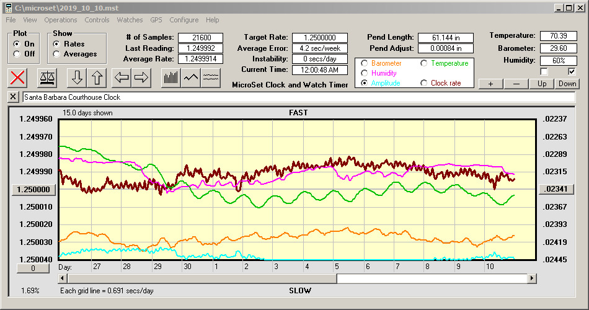Click the application icon in title bar
589x310 pixels.
8,8
